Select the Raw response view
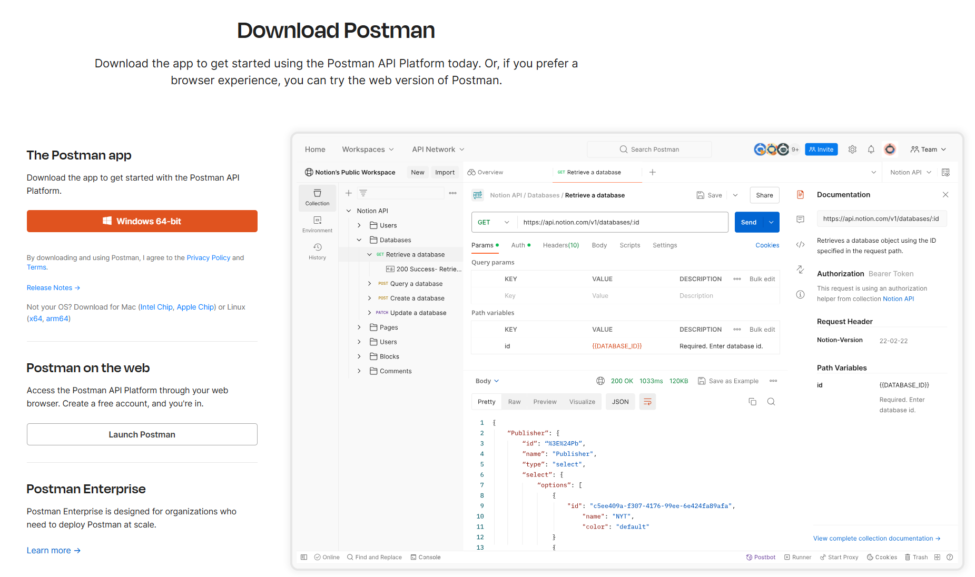Image resolution: width=975 pixels, height=577 pixels. (x=514, y=402)
